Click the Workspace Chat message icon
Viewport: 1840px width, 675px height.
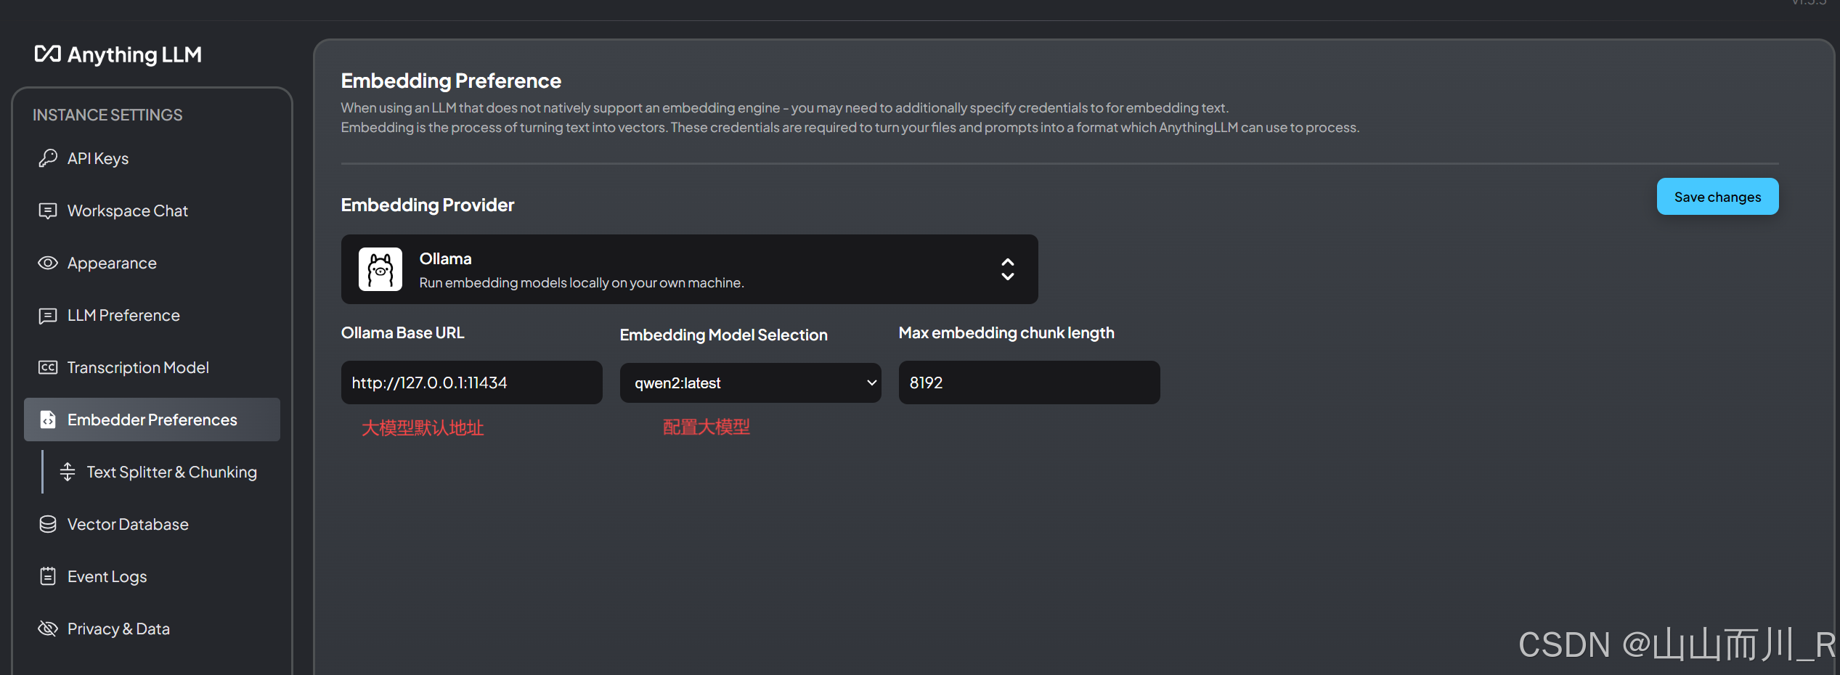tap(48, 210)
